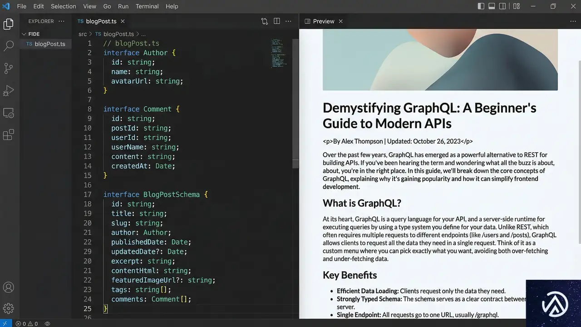Viewport: 581px width, 327px height.
Task: Open the Run and Debug view
Action: point(9,90)
